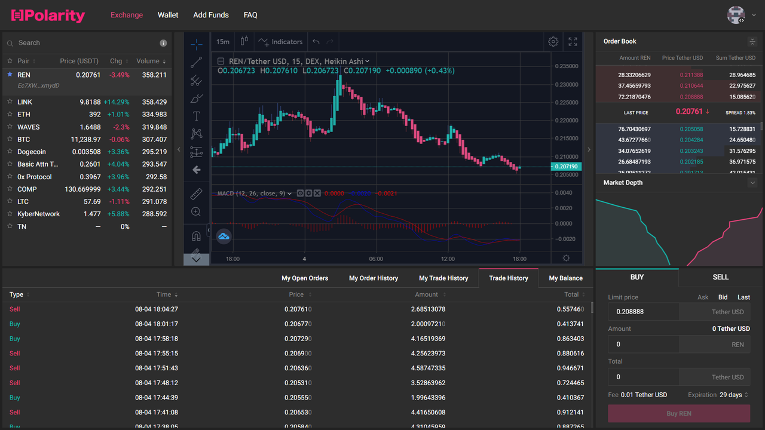The width and height of the screenshot is (765, 430).
Task: Select the ruler measure tool
Action: click(196, 194)
